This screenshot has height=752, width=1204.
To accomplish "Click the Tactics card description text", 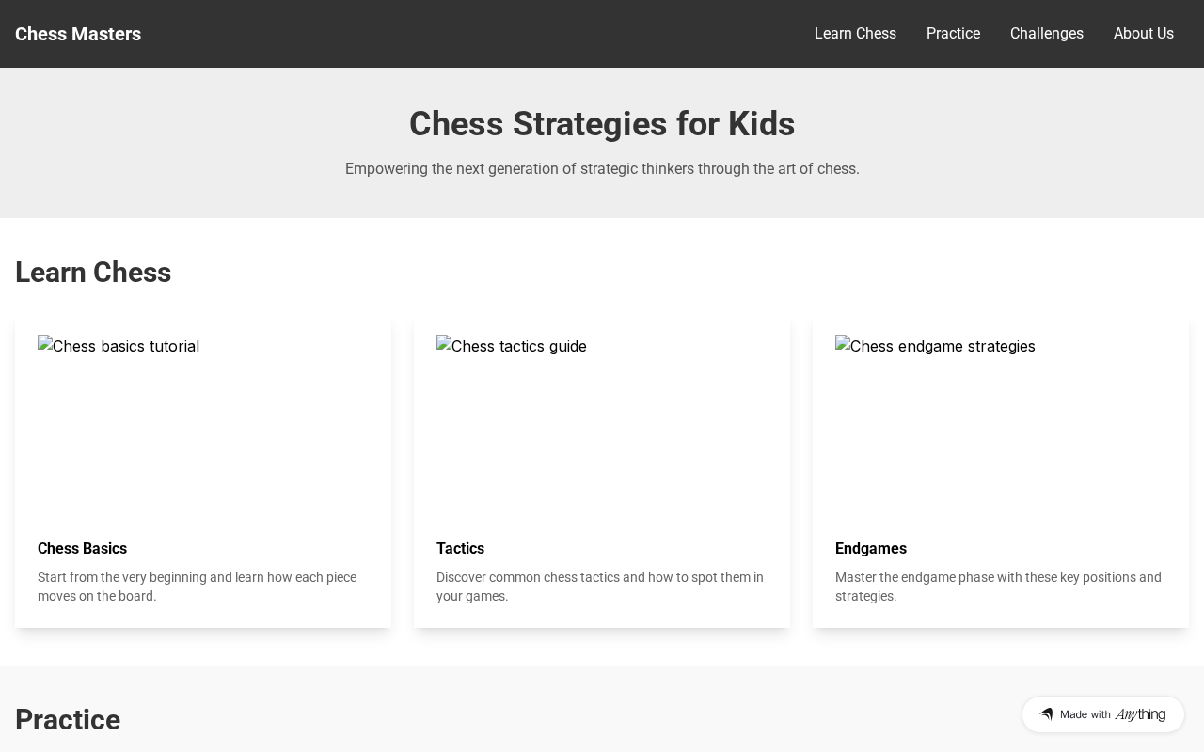I will [599, 587].
